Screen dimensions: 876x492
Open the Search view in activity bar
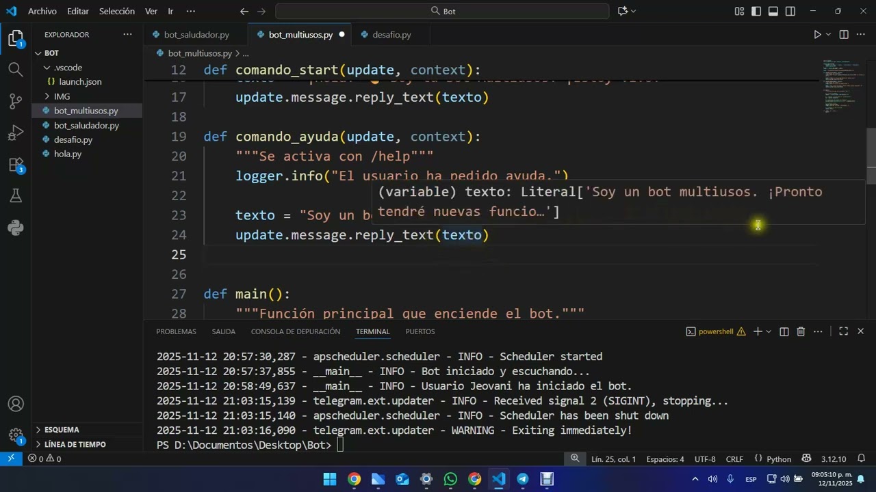[x=16, y=69]
